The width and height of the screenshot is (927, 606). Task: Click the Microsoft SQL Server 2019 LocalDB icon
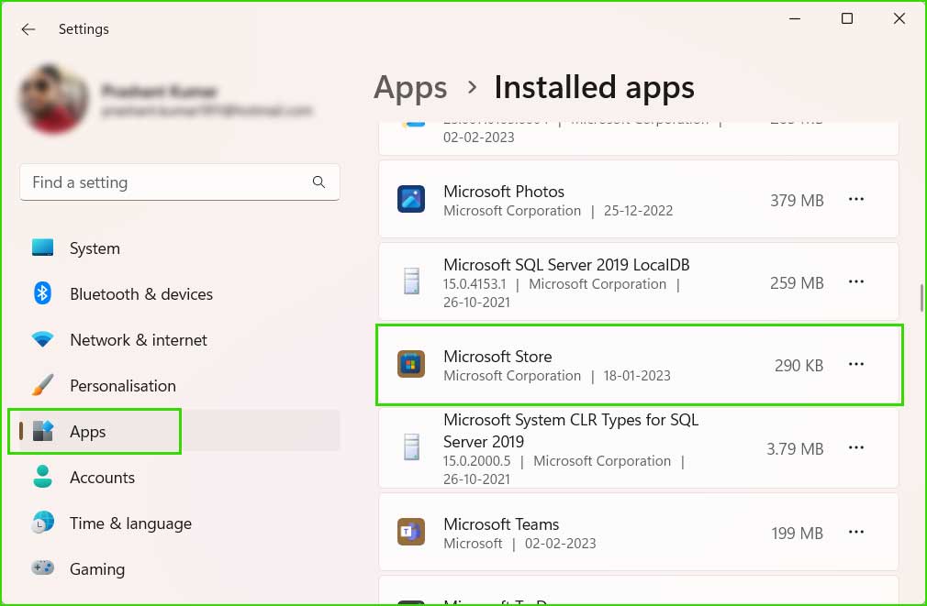[x=411, y=281]
